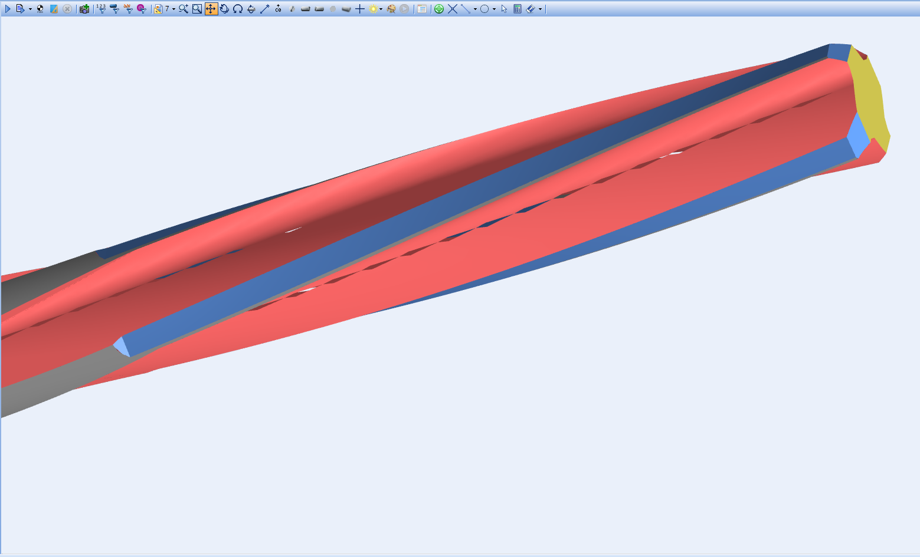Expand the sun lighting dropdown arrow
920x557 pixels.
coord(381,9)
